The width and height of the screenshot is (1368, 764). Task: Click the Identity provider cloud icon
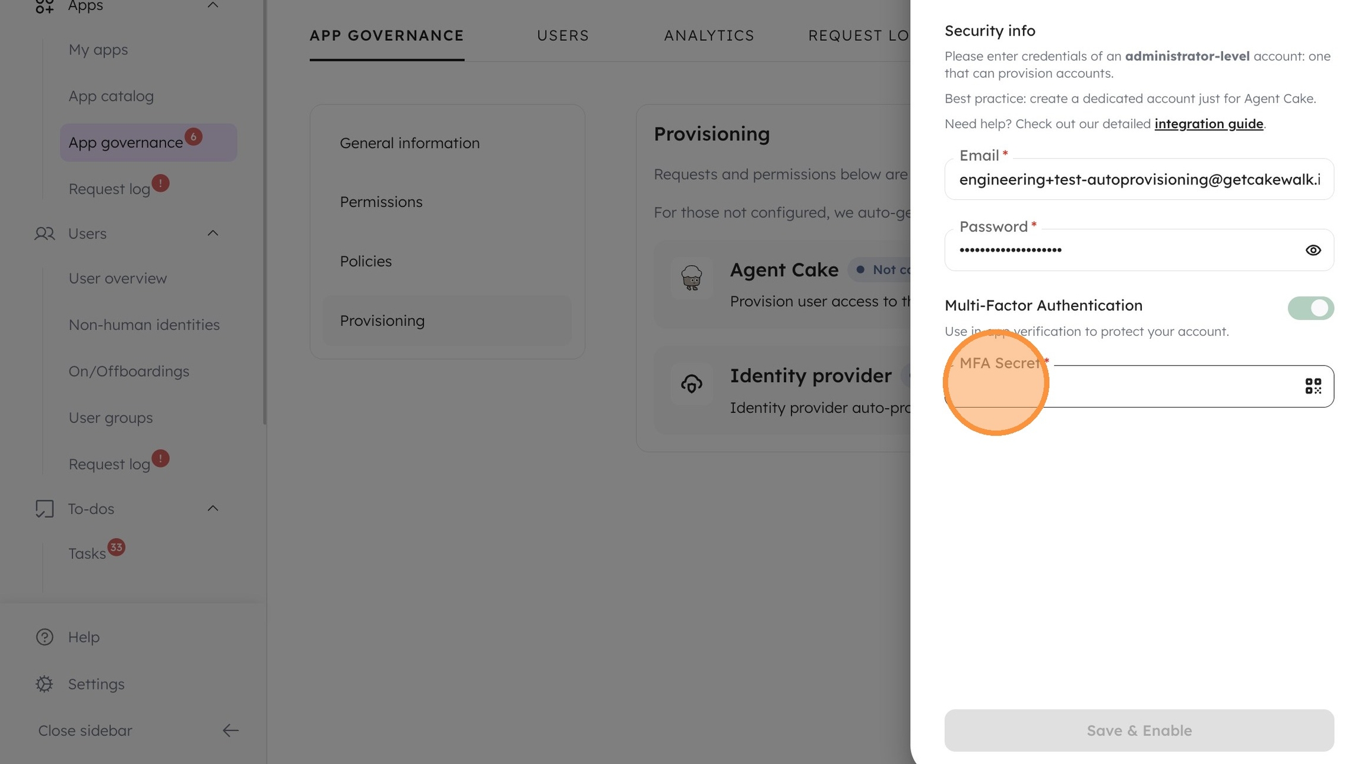click(692, 384)
